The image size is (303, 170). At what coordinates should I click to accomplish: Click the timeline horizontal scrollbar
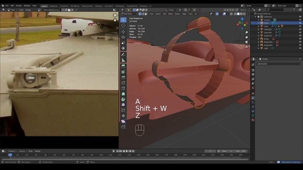[125, 160]
